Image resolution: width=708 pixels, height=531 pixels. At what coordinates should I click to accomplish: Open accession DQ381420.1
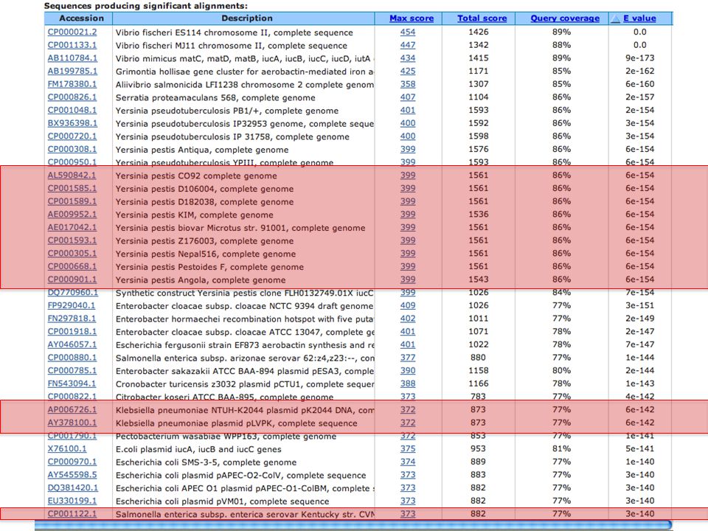pyautogui.click(x=73, y=488)
